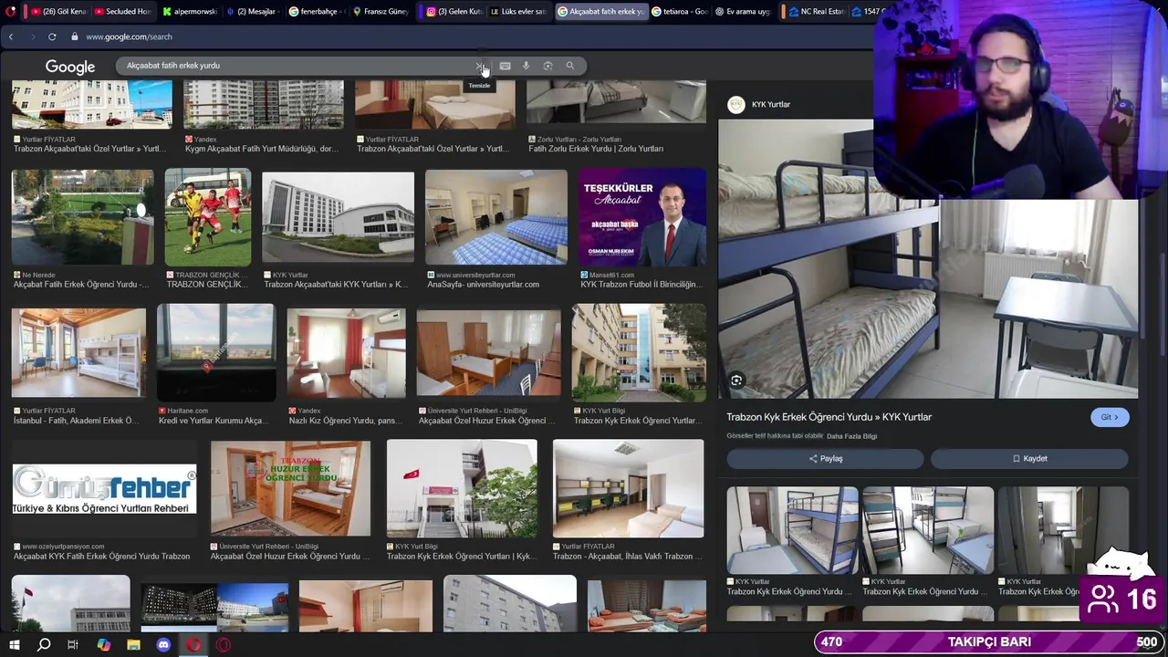
Task: Switch to the 'Ev arama uyg' tab
Action: [744, 12]
